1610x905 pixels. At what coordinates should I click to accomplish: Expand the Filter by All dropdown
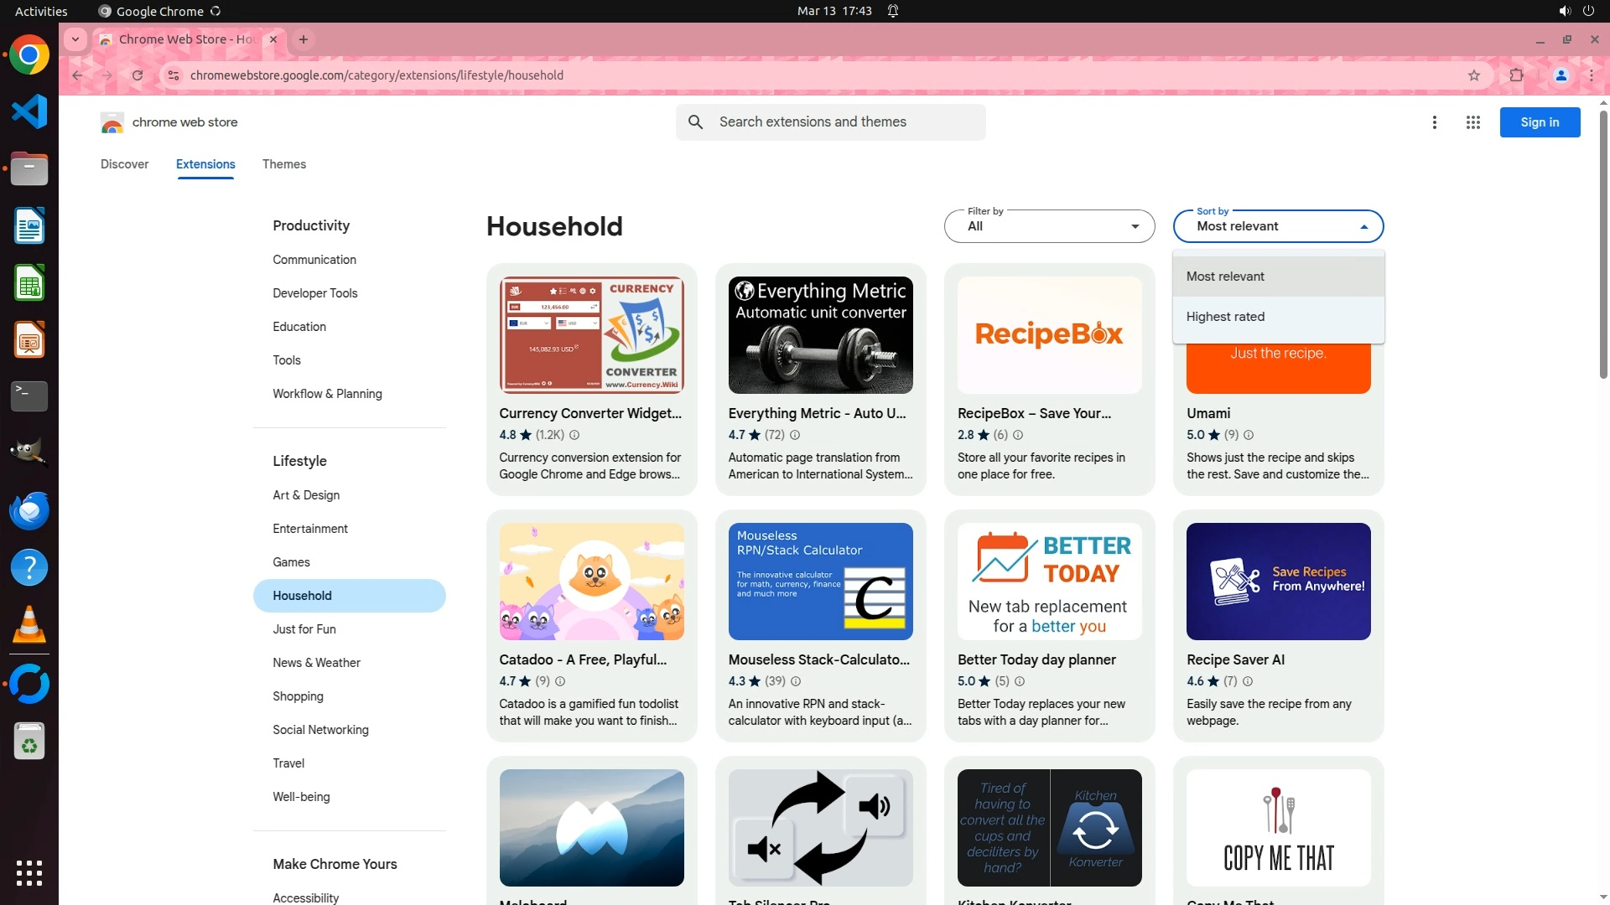(x=1049, y=226)
